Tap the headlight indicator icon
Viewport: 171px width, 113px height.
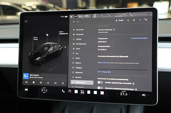pyautogui.click(x=26, y=22)
